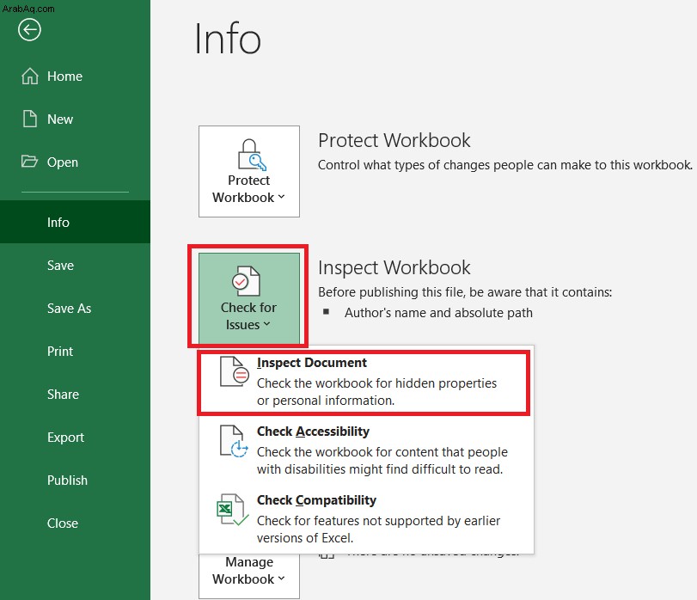Viewport: 697px width, 600px height.
Task: Open the Export page
Action: click(x=75, y=438)
